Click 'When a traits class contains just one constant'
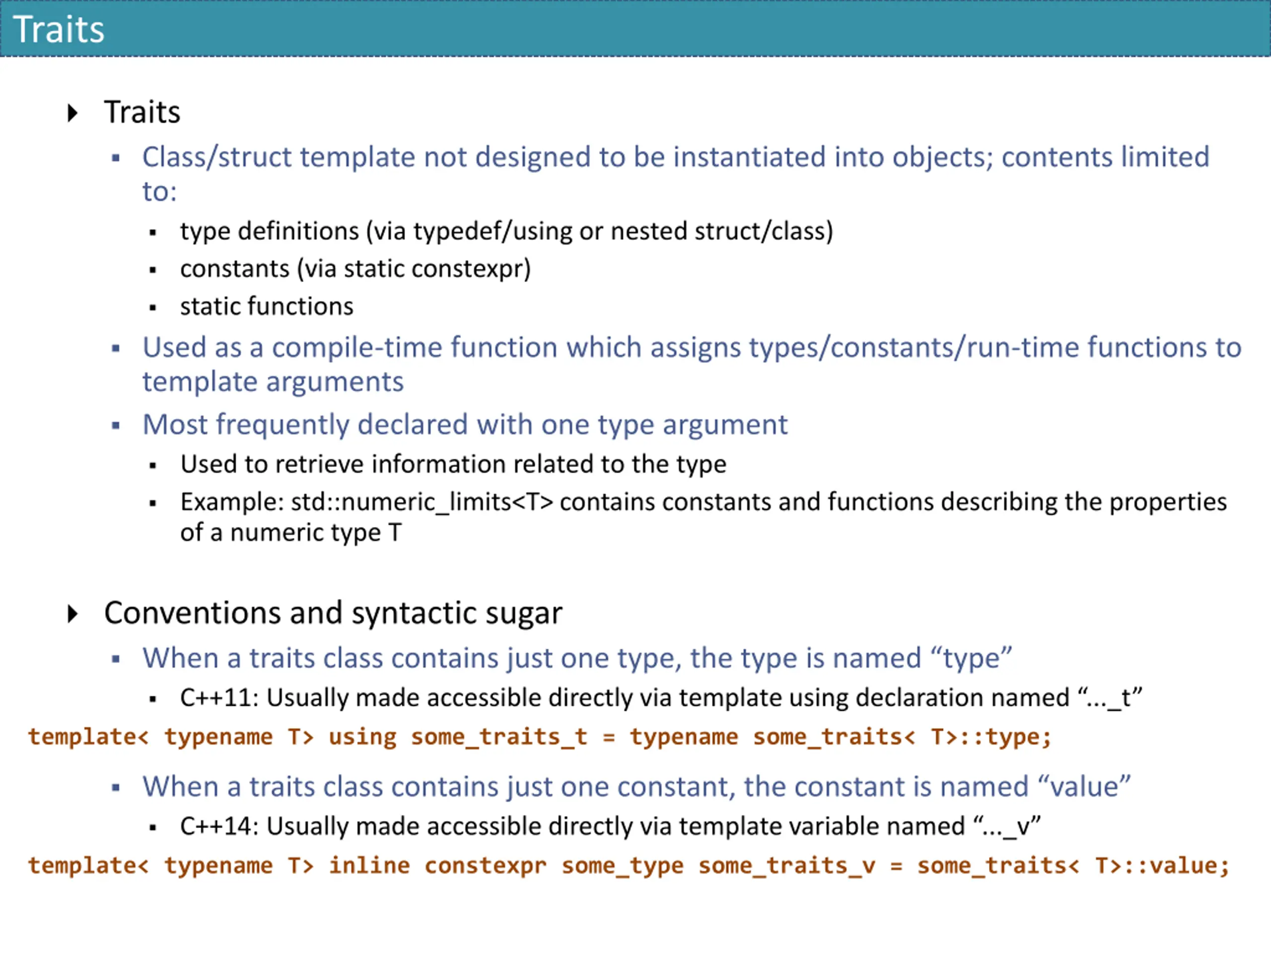This screenshot has width=1271, height=953. click(636, 787)
